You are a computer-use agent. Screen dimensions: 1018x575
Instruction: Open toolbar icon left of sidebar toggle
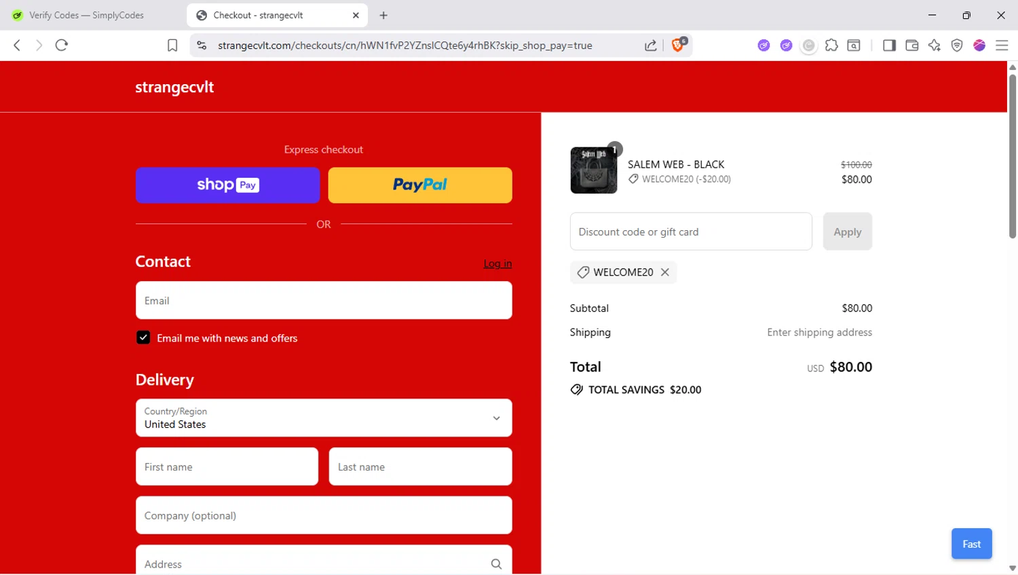pyautogui.click(x=854, y=45)
